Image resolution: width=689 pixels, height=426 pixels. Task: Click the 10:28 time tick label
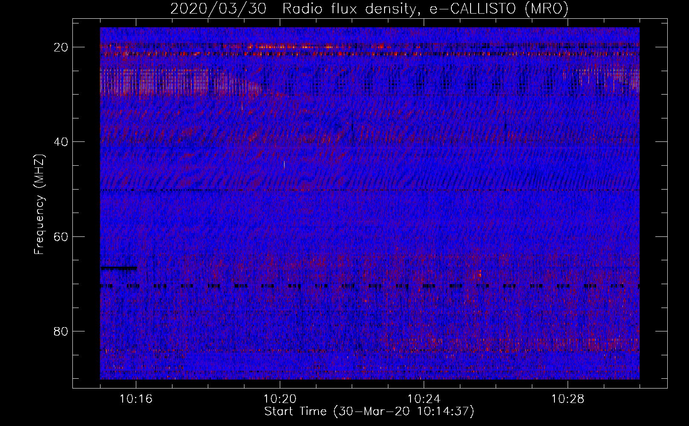pyautogui.click(x=568, y=399)
